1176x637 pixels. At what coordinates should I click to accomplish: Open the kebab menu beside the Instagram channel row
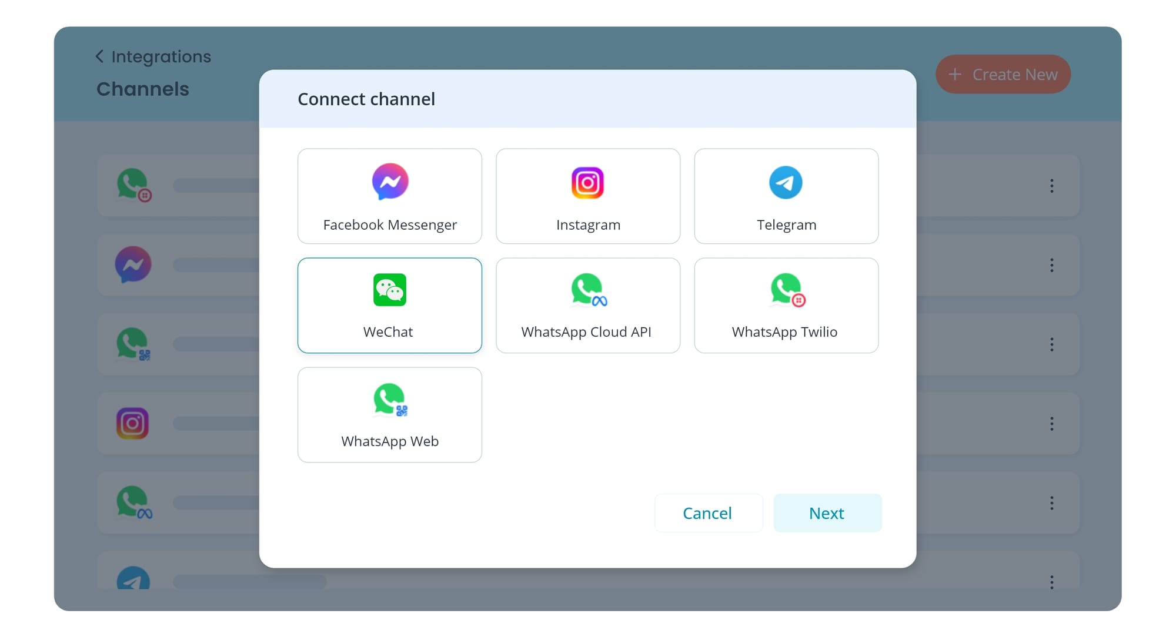[x=1051, y=423]
